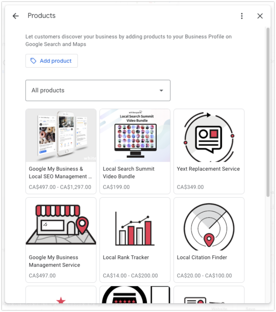The height and width of the screenshot is (312, 276).
Task: Click the Local Rank Tracker chart icon
Action: click(135, 229)
